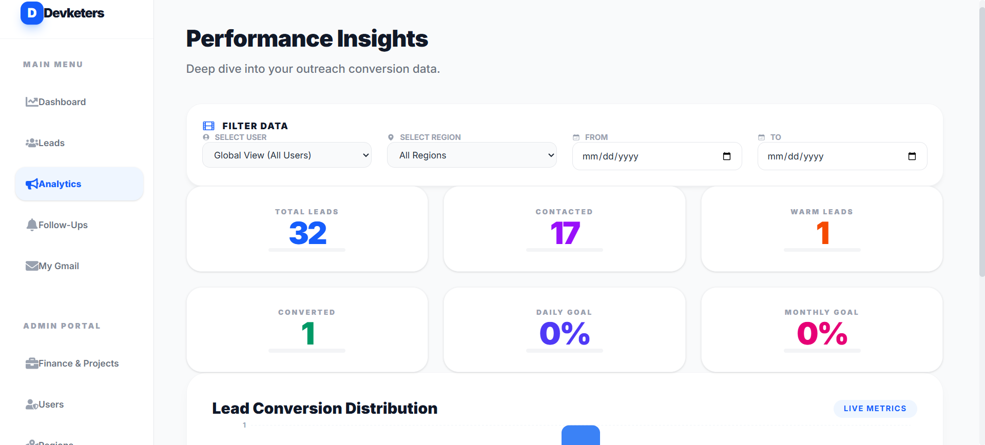985x445 pixels.
Task: Open Finance & Projects admin page
Action: click(x=79, y=363)
